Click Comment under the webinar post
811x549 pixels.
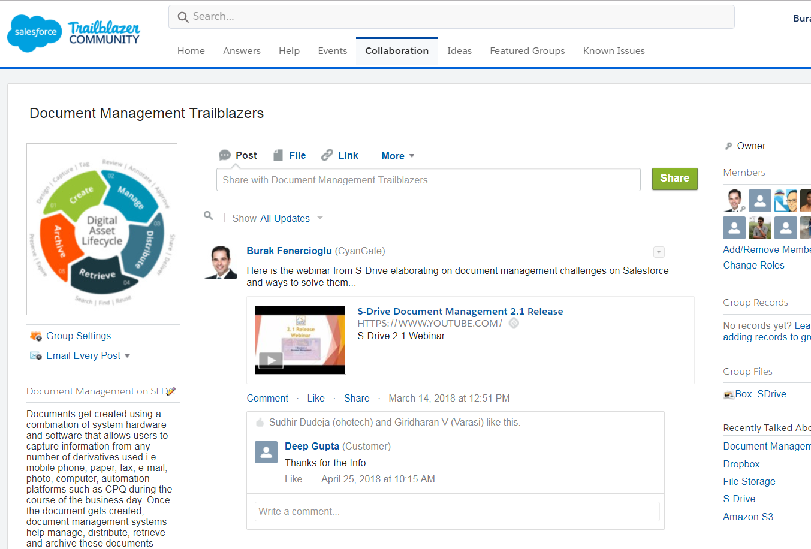pyautogui.click(x=267, y=399)
